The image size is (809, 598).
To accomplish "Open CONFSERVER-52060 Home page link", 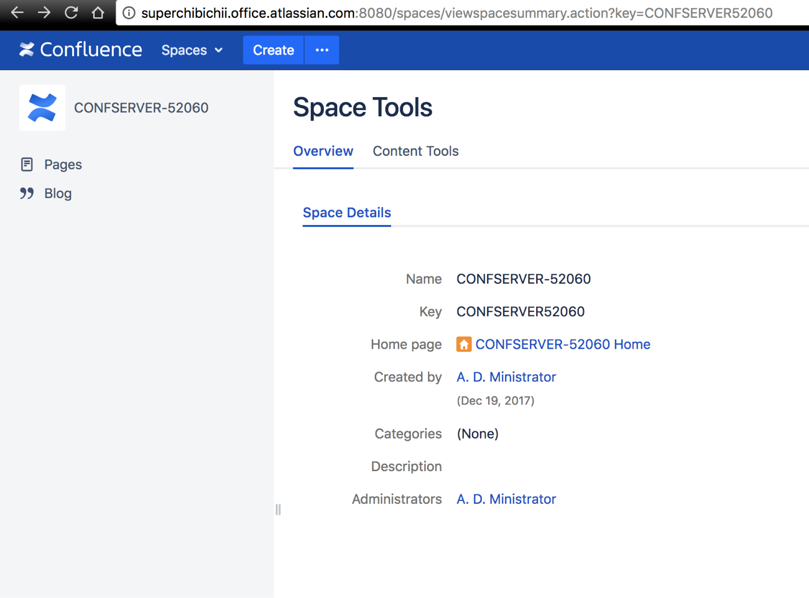I will pos(563,344).
